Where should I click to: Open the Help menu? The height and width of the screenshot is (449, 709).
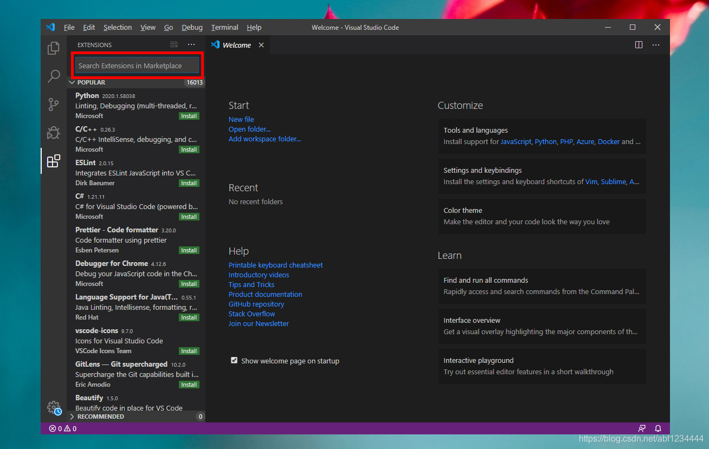coord(254,27)
